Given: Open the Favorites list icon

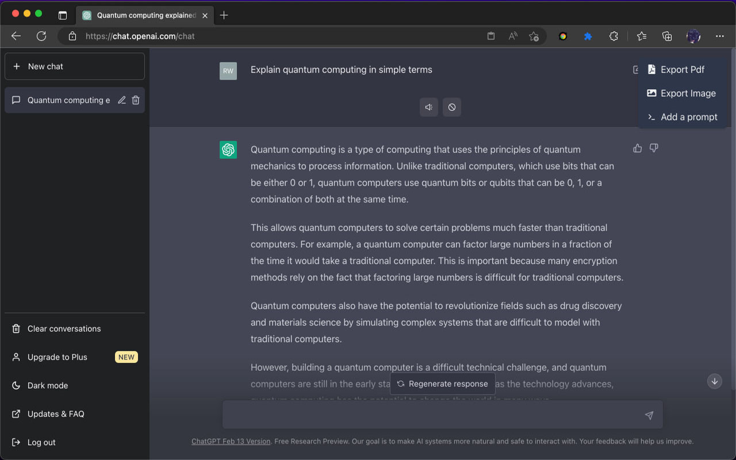Looking at the screenshot, I should [642, 36].
